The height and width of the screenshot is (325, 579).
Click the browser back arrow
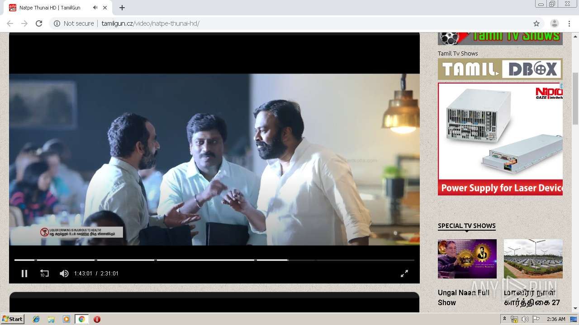click(10, 23)
